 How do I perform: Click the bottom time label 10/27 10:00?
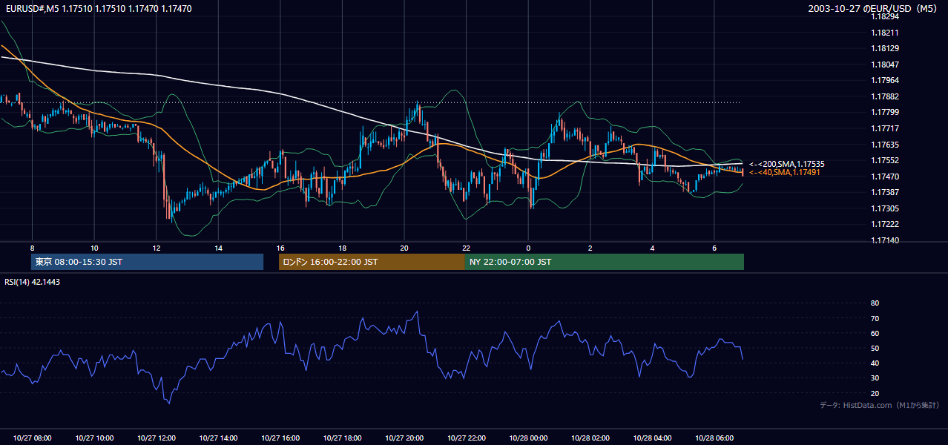(x=94, y=438)
